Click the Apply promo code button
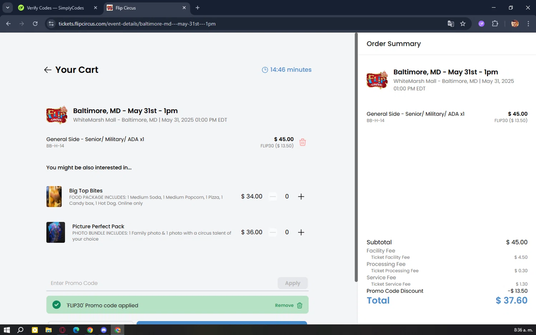Image resolution: width=536 pixels, height=335 pixels. click(x=293, y=283)
